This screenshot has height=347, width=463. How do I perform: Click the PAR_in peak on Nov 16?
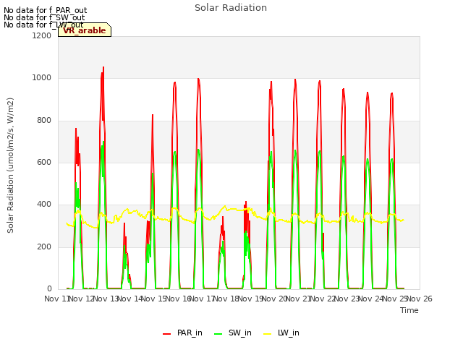pyautogui.click(x=198, y=79)
